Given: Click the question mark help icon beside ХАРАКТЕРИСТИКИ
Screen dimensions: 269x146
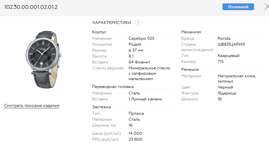Looking at the screenshot, I should [138, 23].
